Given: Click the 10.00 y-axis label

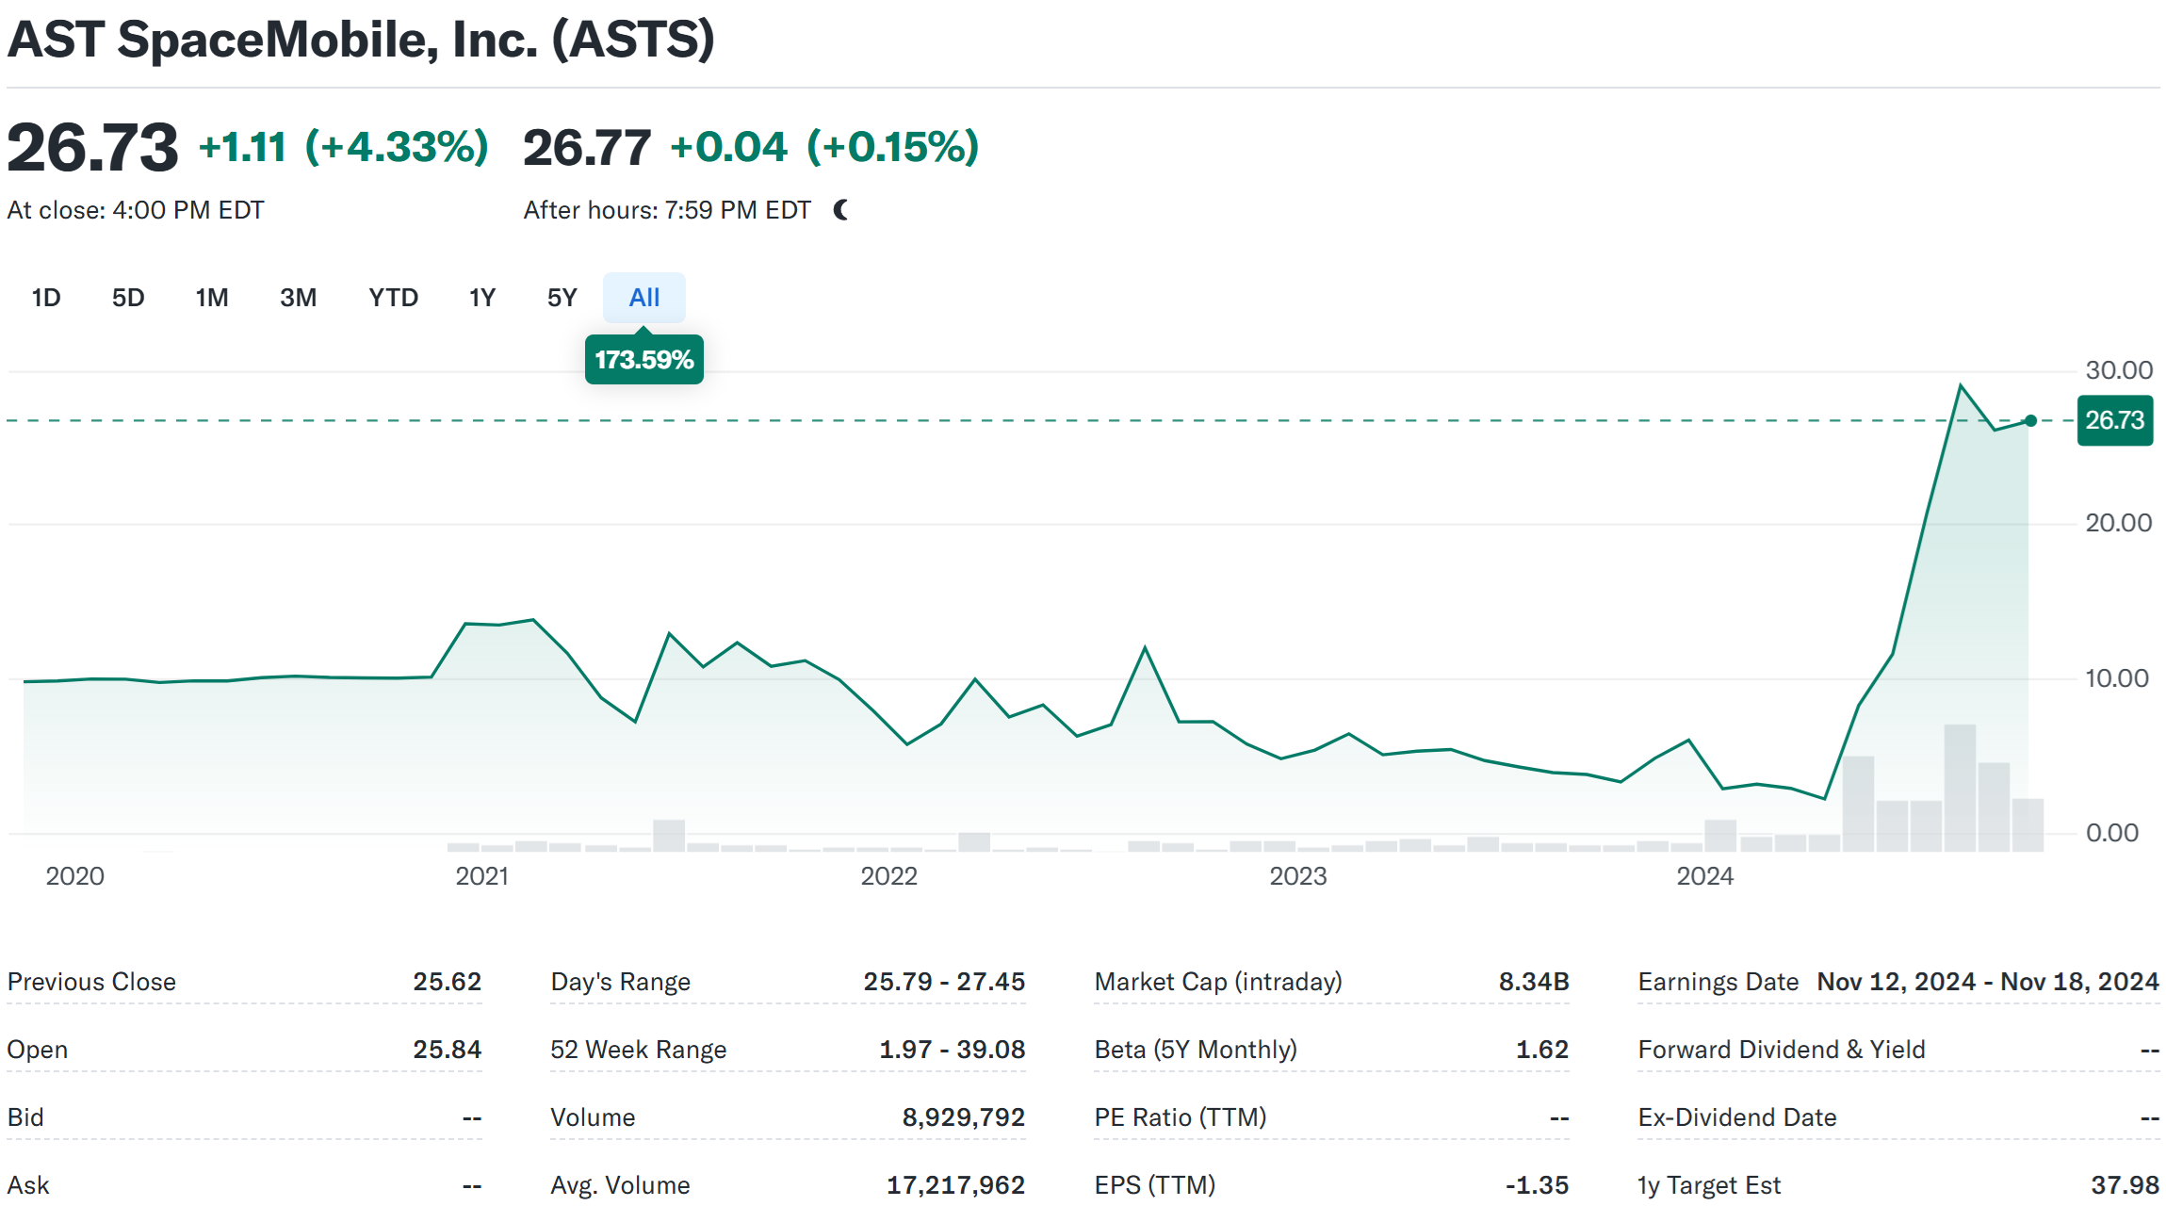Looking at the screenshot, I should 2117,678.
